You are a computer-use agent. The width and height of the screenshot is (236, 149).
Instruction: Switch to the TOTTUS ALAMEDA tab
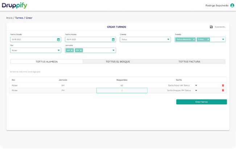tap(47, 62)
